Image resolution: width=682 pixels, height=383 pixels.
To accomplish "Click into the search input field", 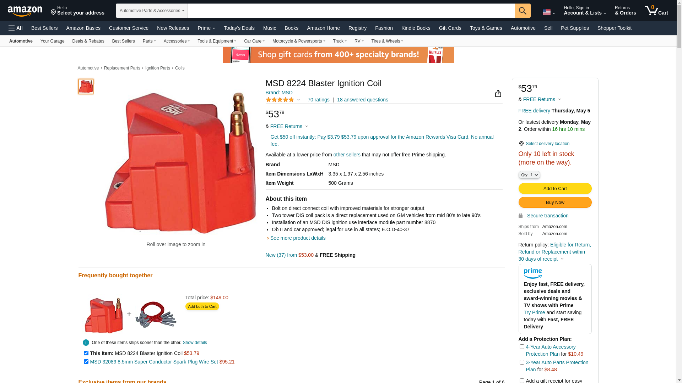I will click(x=351, y=11).
